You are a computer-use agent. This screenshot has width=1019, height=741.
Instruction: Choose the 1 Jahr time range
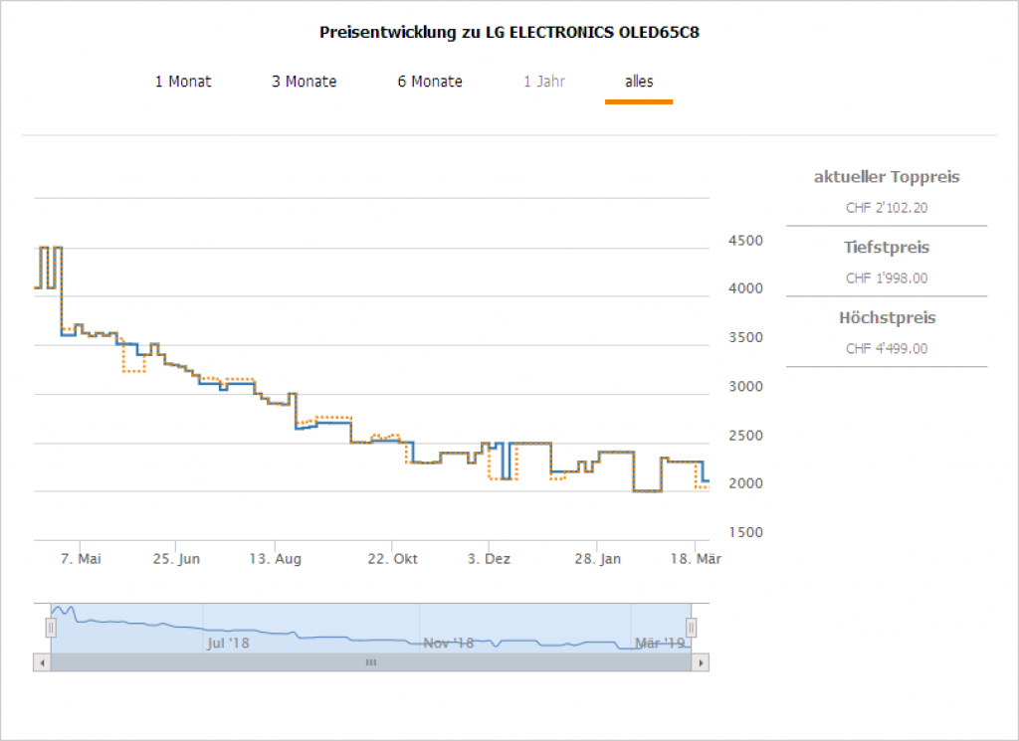tap(544, 82)
